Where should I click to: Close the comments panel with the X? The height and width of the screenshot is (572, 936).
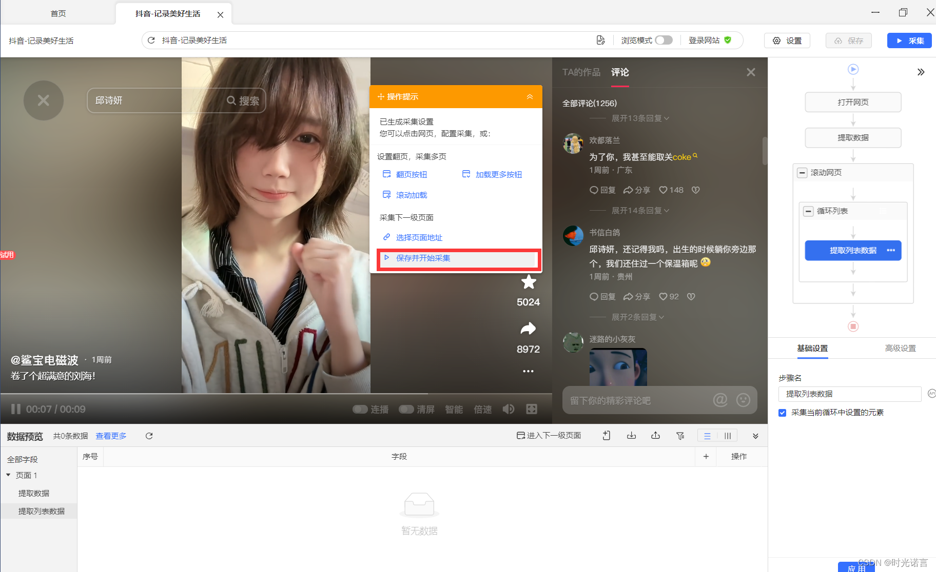751,72
